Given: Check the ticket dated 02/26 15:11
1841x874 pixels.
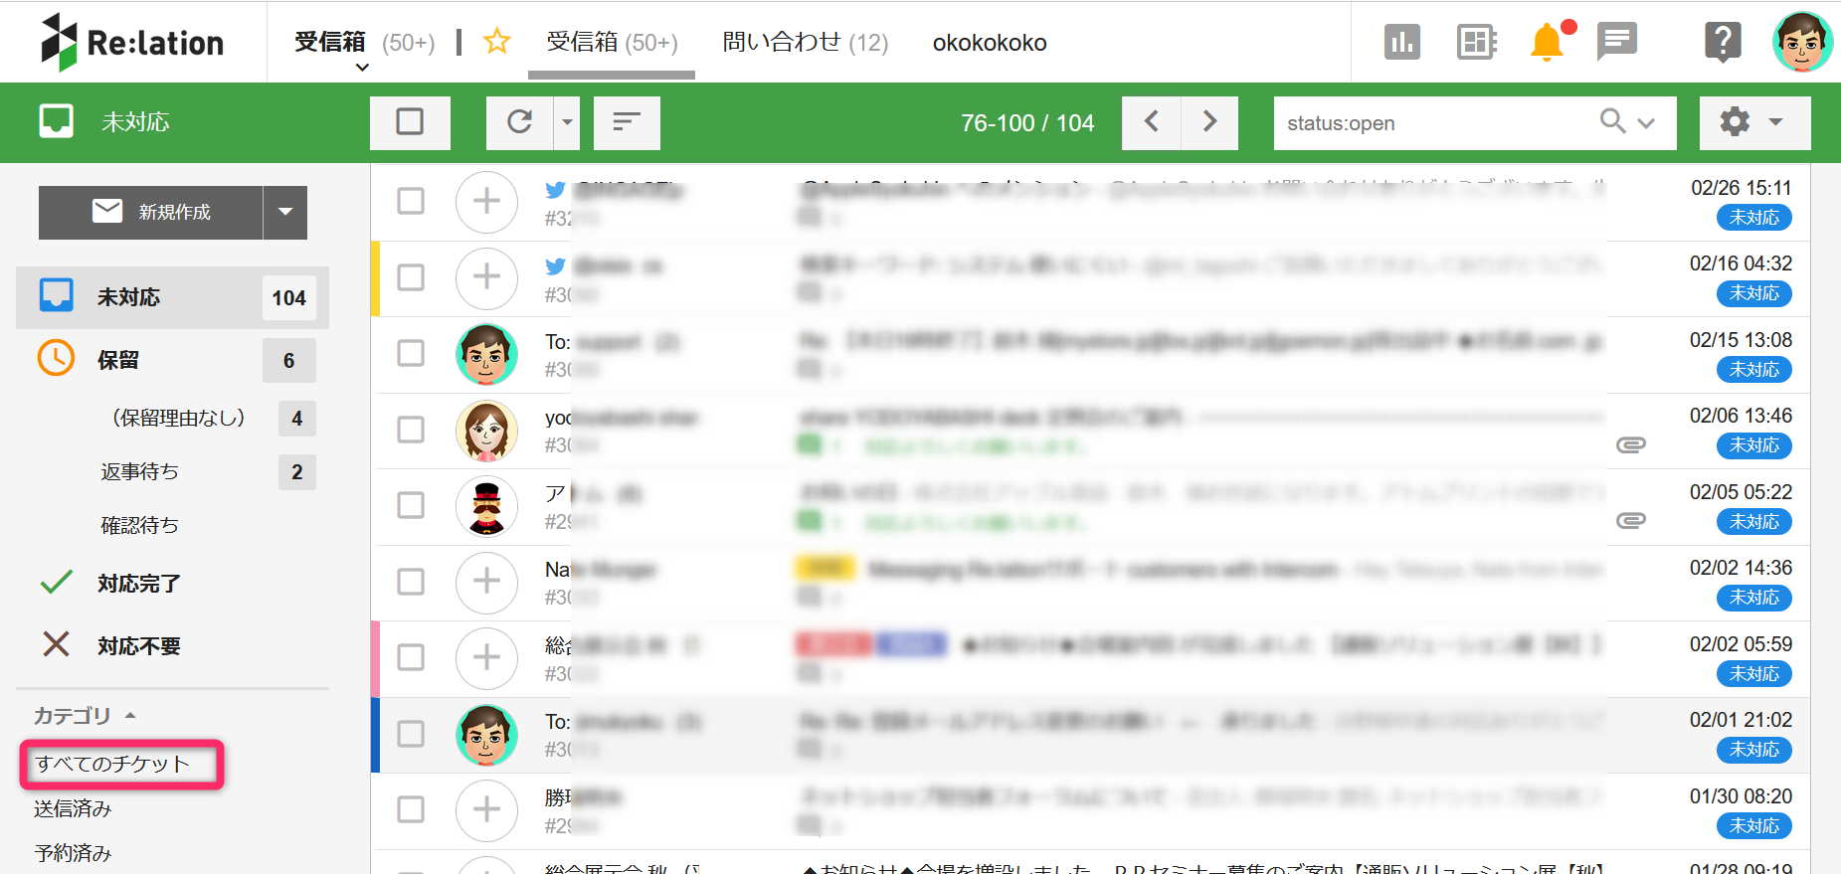Looking at the screenshot, I should coord(411,201).
